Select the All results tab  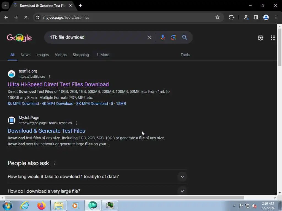12,55
